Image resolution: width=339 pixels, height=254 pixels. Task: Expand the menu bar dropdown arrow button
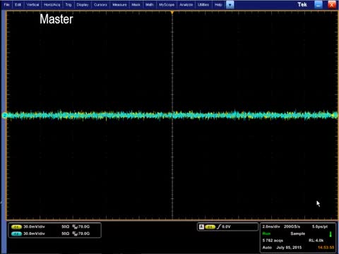tap(230, 5)
